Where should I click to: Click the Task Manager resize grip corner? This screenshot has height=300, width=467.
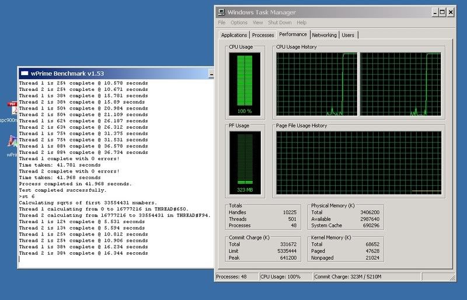pos(453,278)
